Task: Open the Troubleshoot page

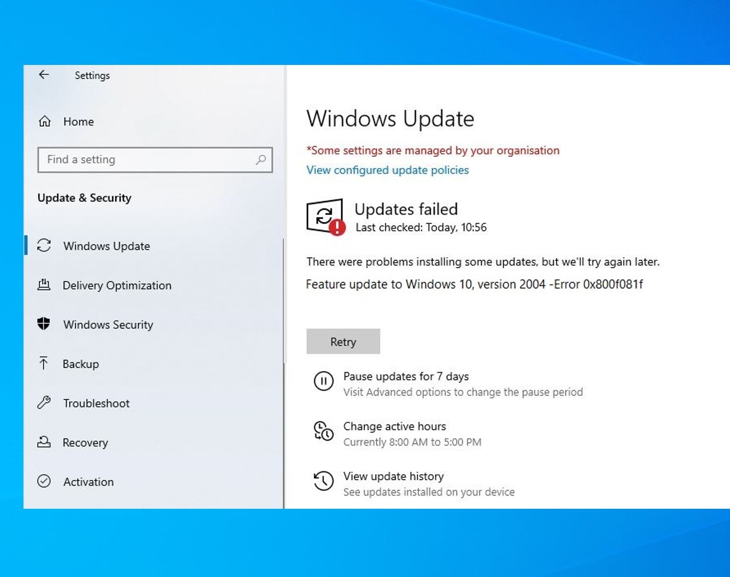Action: pyautogui.click(x=96, y=403)
